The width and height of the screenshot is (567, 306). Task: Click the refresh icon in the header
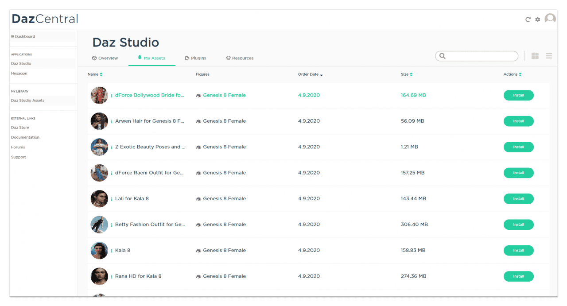(528, 19)
